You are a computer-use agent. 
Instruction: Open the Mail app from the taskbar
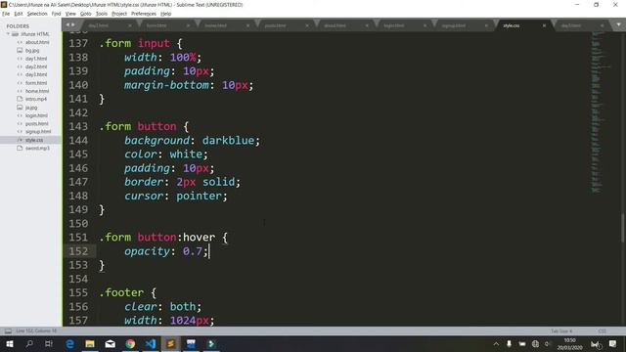pyautogui.click(x=111, y=343)
